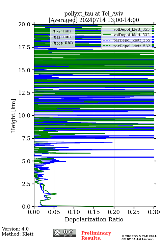
Task: Click the Height [km] axis label
Action: click(x=13, y=116)
